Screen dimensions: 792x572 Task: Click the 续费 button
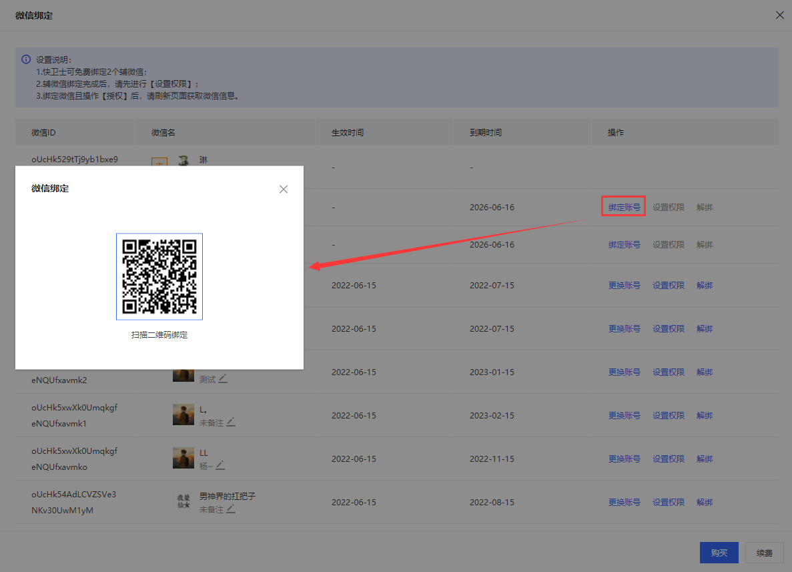click(x=764, y=553)
